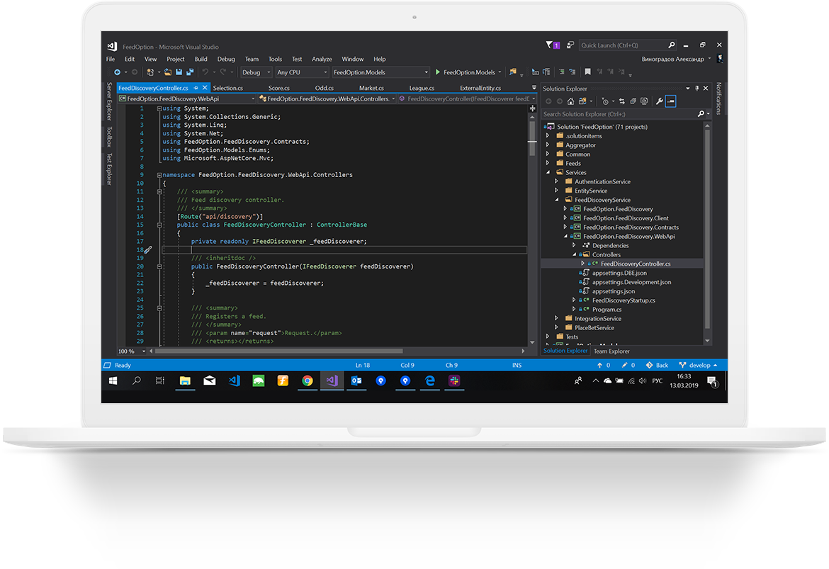829x569 pixels.
Task: Click the Home icon in Solution Explorer
Action: coord(570,101)
